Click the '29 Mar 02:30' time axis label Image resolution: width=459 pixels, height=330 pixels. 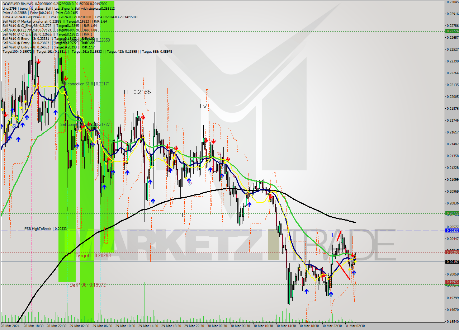coord(80,326)
